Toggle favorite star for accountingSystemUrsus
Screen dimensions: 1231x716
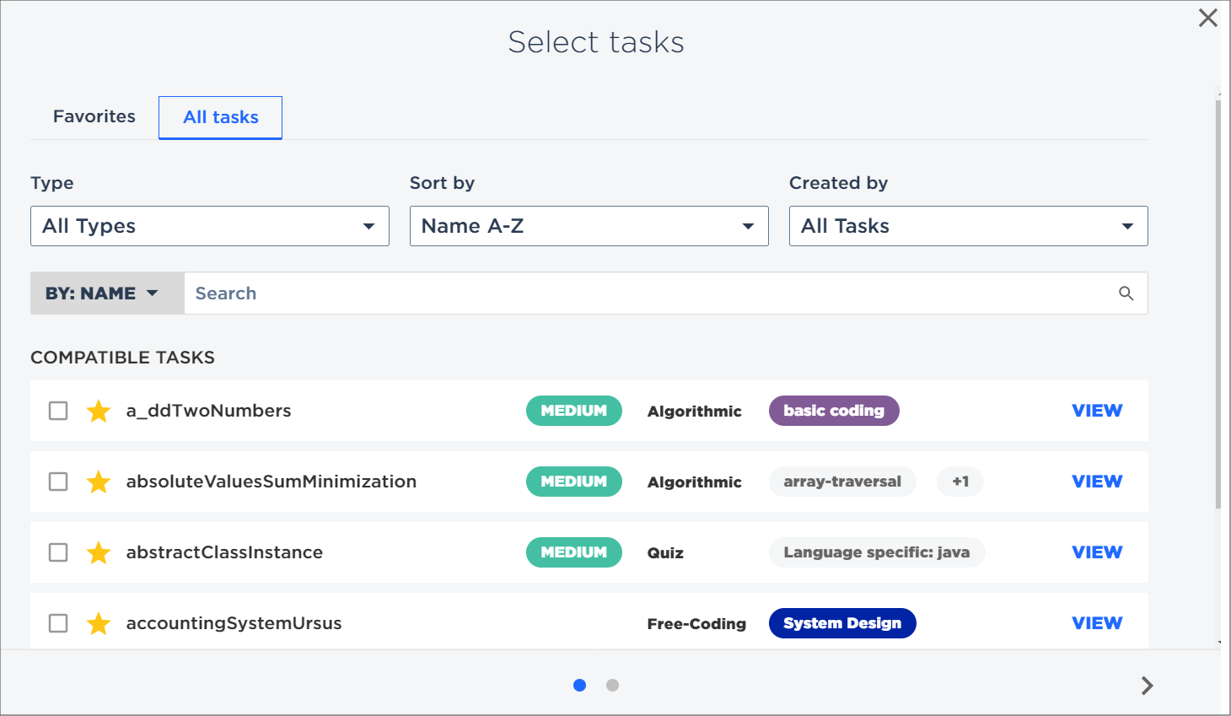(x=99, y=623)
